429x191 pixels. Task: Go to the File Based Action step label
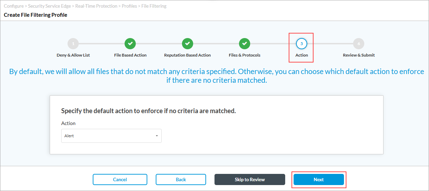[x=130, y=55]
